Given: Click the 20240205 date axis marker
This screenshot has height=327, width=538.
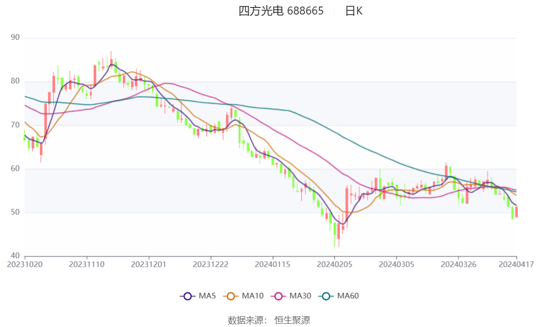Looking at the screenshot, I should (335, 265).
